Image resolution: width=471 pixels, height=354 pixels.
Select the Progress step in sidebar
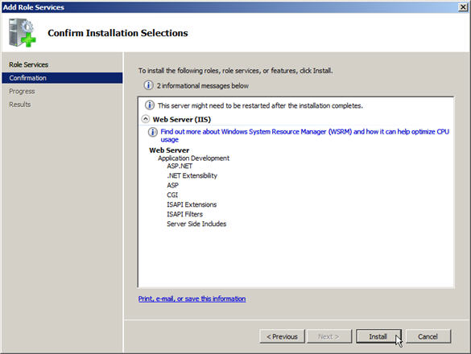click(x=22, y=91)
